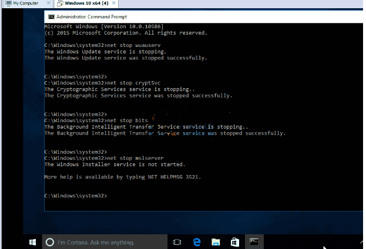Click the 'net stop msiserver' command line
The image size is (366, 249).
click(x=104, y=158)
